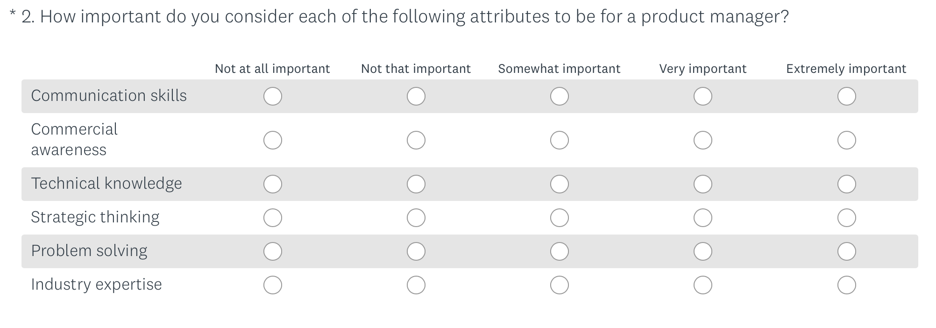Rate Industry expertise as Not that important
This screenshot has height=328, width=936.
click(x=416, y=285)
